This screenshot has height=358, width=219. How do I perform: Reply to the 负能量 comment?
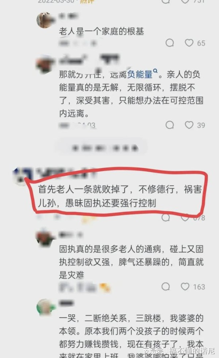coord(169,125)
